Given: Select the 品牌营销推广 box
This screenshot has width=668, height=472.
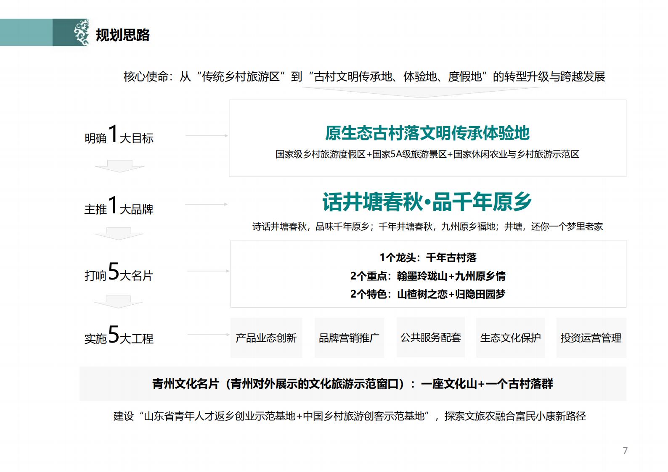Looking at the screenshot, I should coord(349,338).
